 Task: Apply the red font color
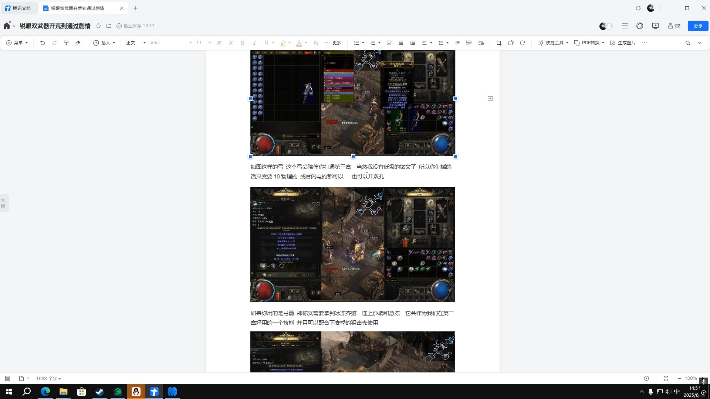pyautogui.click(x=299, y=43)
